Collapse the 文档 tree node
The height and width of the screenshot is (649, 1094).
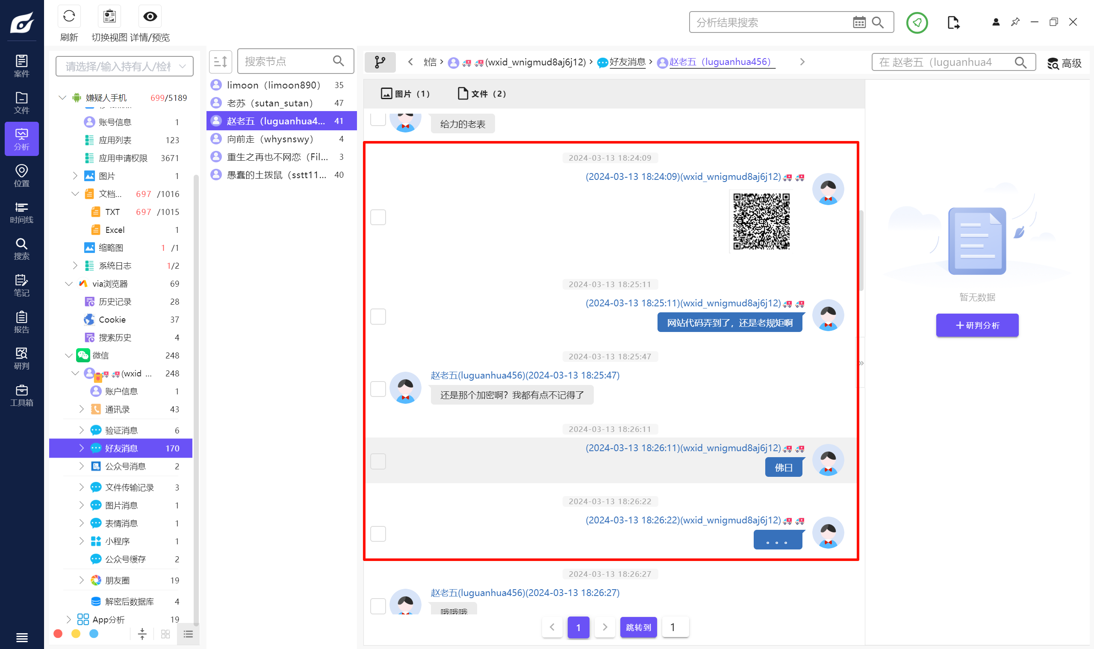(75, 194)
